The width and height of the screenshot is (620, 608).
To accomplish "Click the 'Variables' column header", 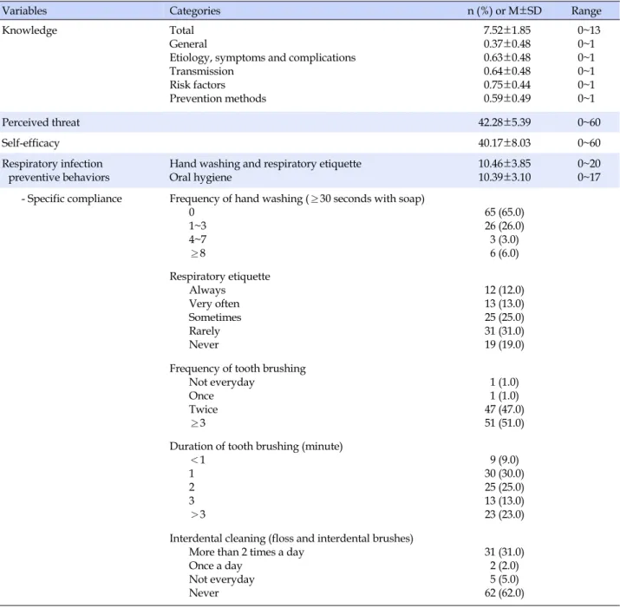I will (x=24, y=10).
